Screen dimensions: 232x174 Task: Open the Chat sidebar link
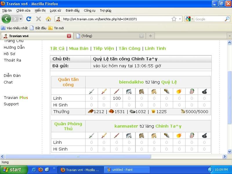click(x=8, y=82)
